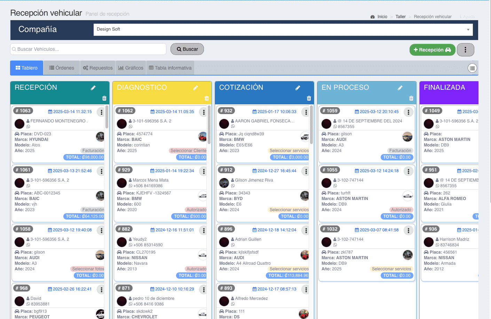491x319 pixels.
Task: Delete the DIAGNOSTICO column using its trash icon
Action: click(x=206, y=98)
